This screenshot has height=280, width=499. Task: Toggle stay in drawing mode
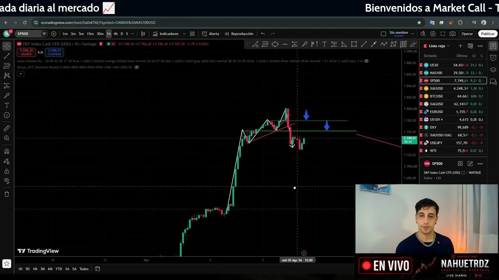(7, 161)
